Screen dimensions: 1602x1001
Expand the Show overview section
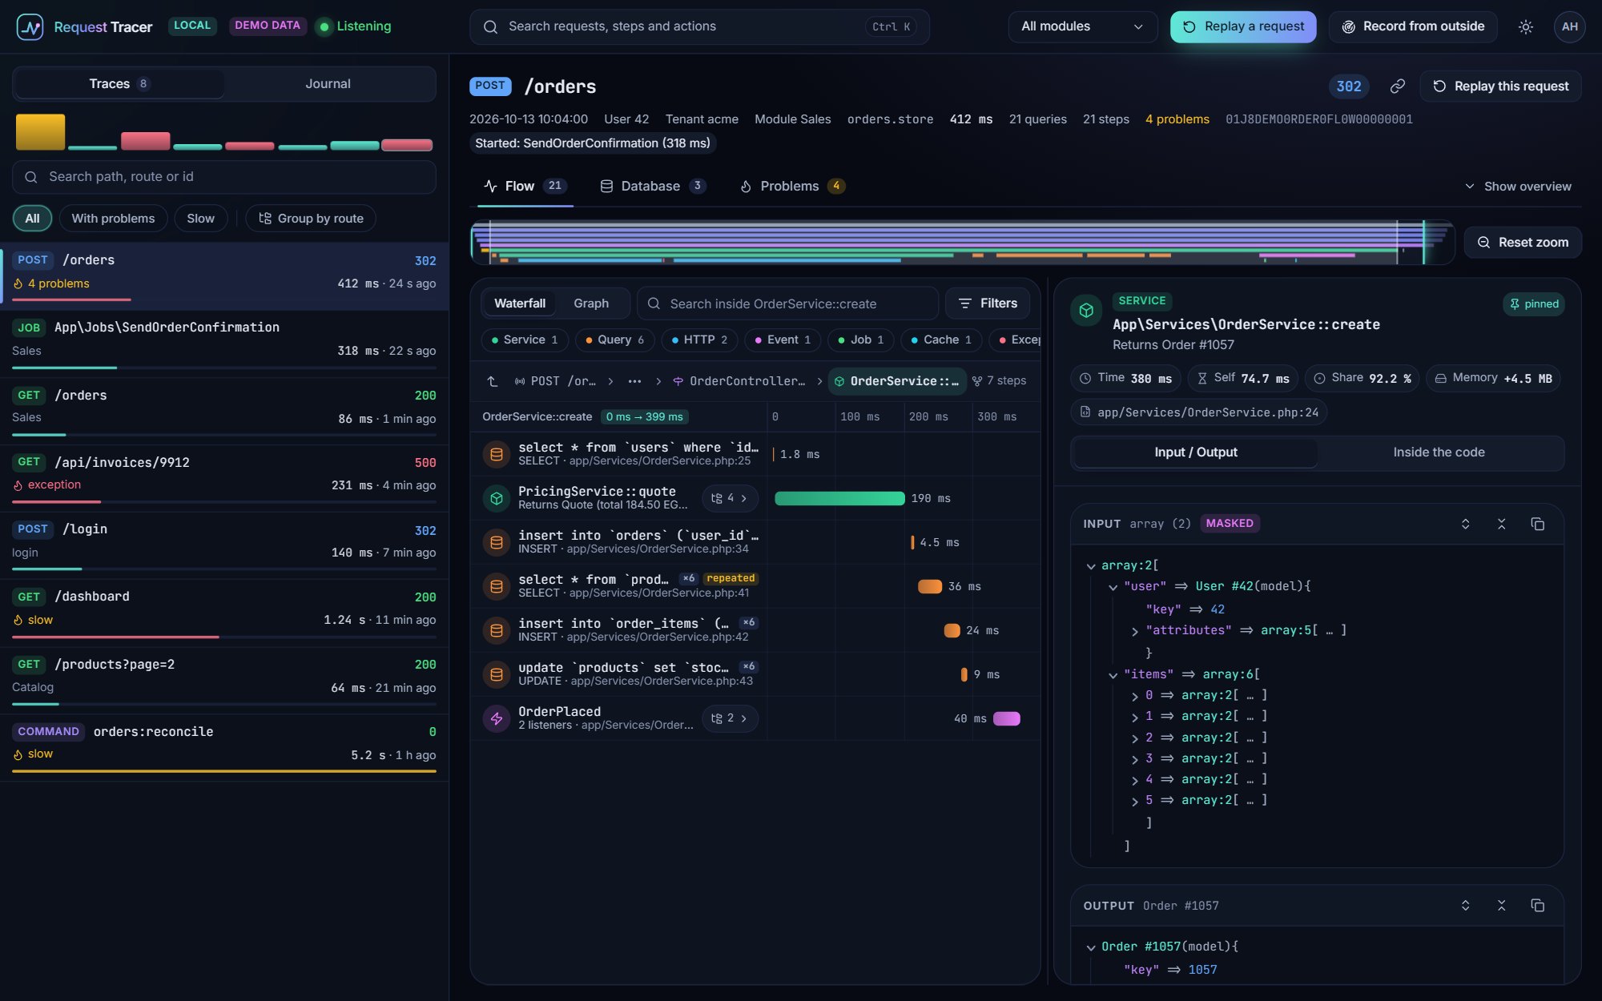[x=1518, y=186]
